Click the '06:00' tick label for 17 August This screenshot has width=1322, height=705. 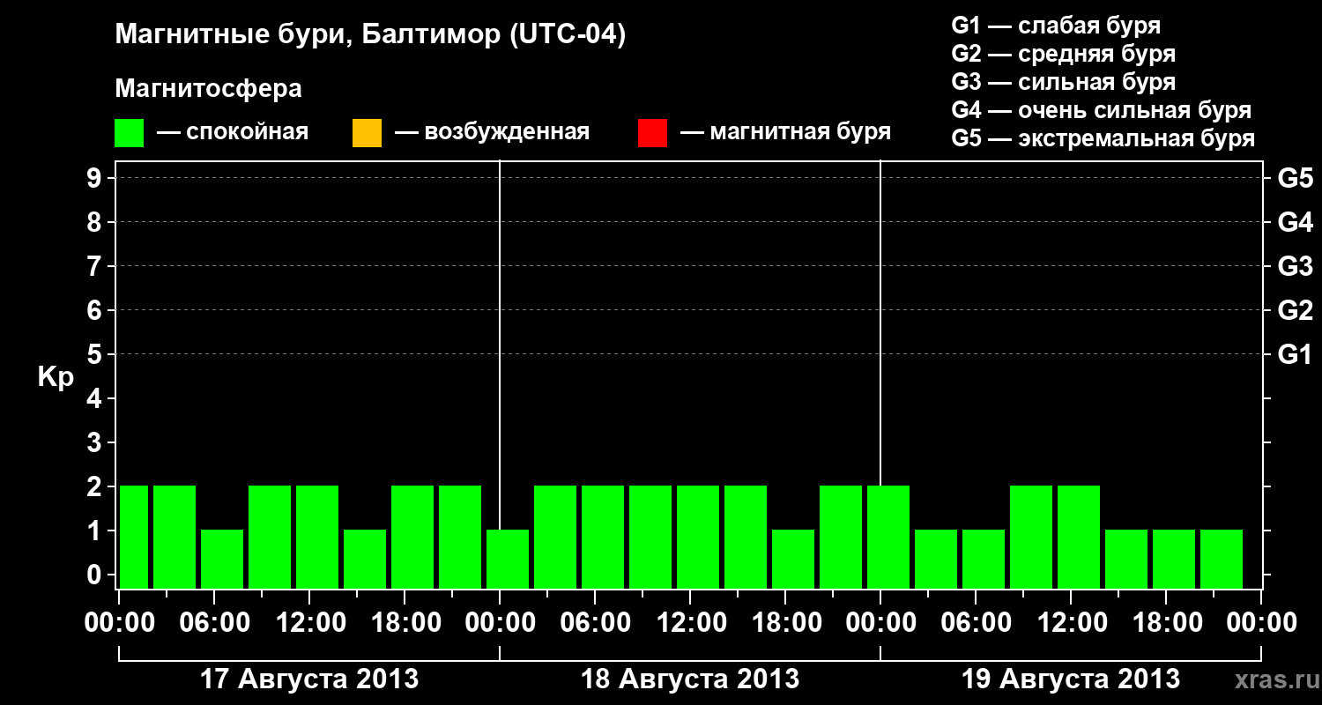[x=214, y=623]
